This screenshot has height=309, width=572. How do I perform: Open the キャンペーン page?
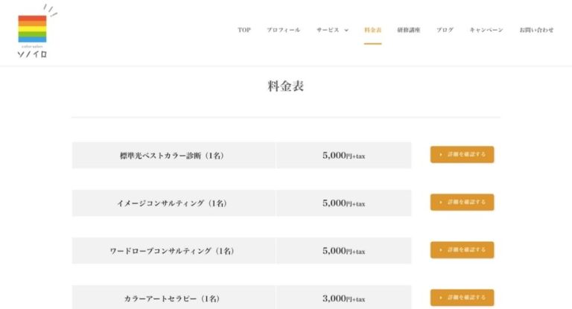tap(486, 30)
